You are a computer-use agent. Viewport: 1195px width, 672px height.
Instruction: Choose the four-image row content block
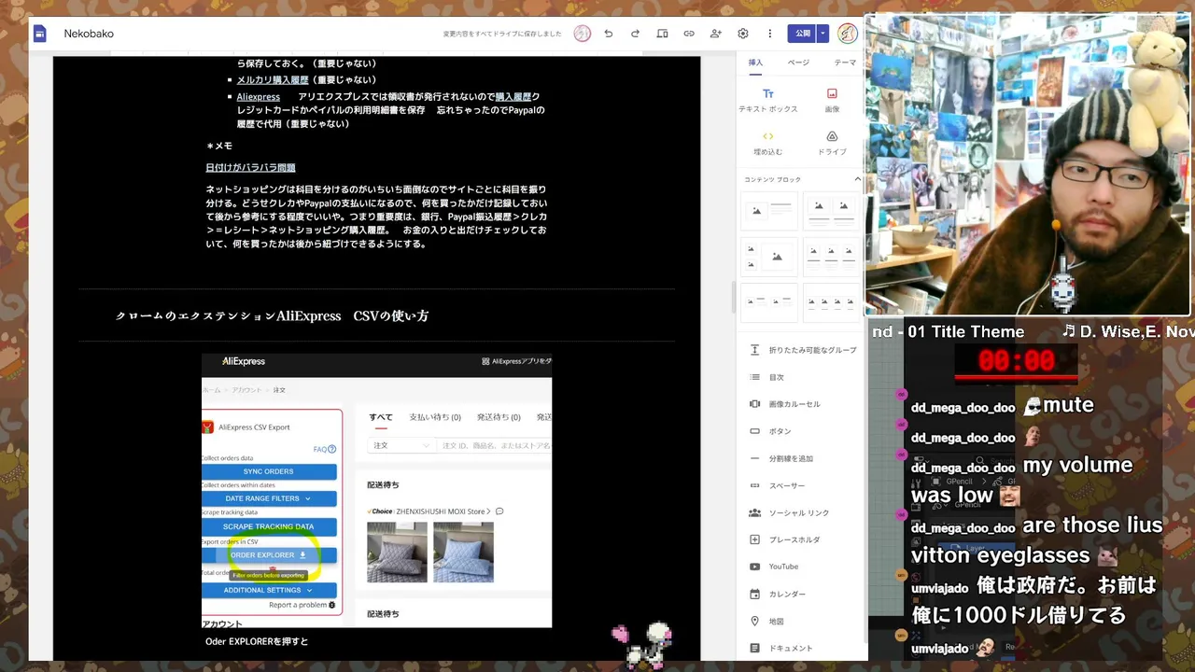pyautogui.click(x=831, y=301)
